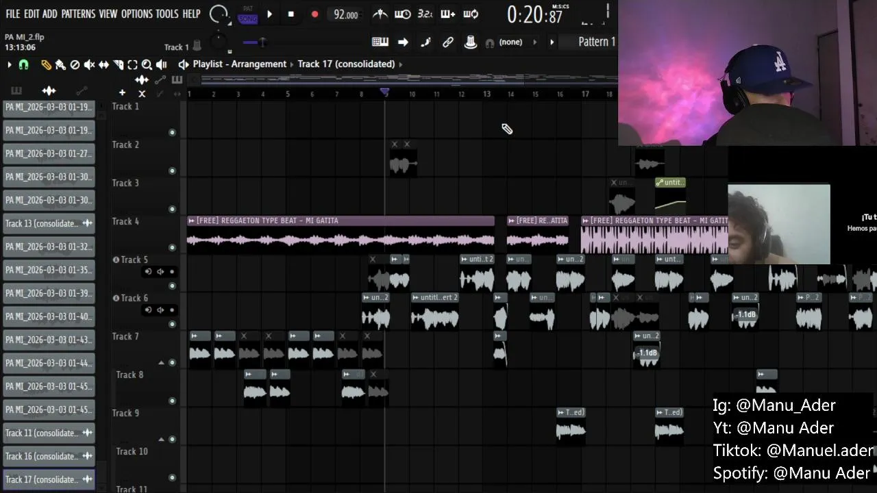Click Playlist - Arrangement breadcrumb
Image resolution: width=877 pixels, height=493 pixels.
(240, 64)
